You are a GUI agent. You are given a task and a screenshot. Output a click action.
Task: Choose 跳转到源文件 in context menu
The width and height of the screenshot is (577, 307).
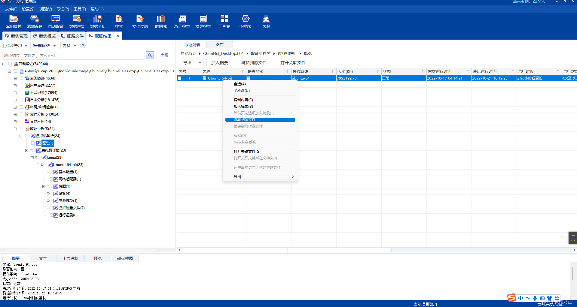[x=260, y=120]
